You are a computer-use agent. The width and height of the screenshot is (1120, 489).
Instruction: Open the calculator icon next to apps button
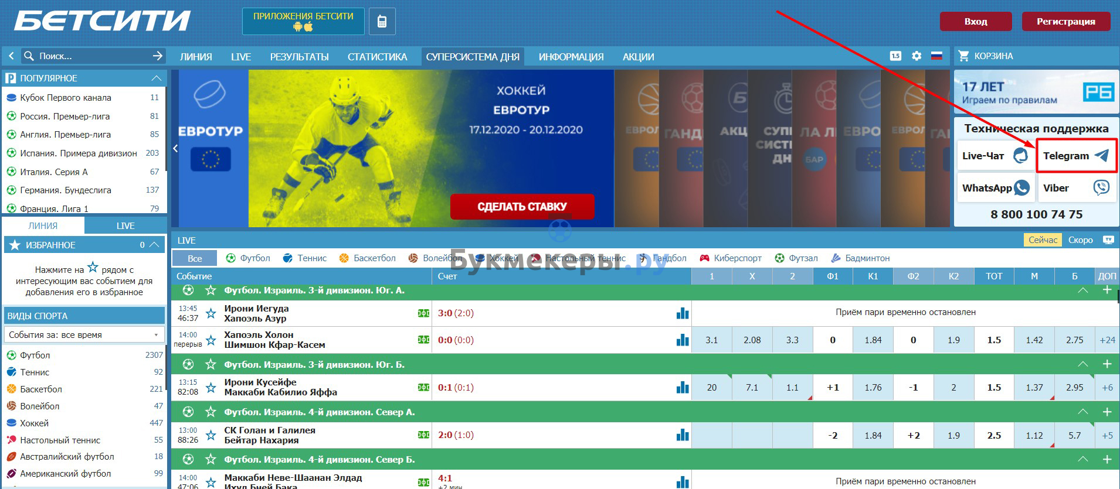[x=382, y=22]
